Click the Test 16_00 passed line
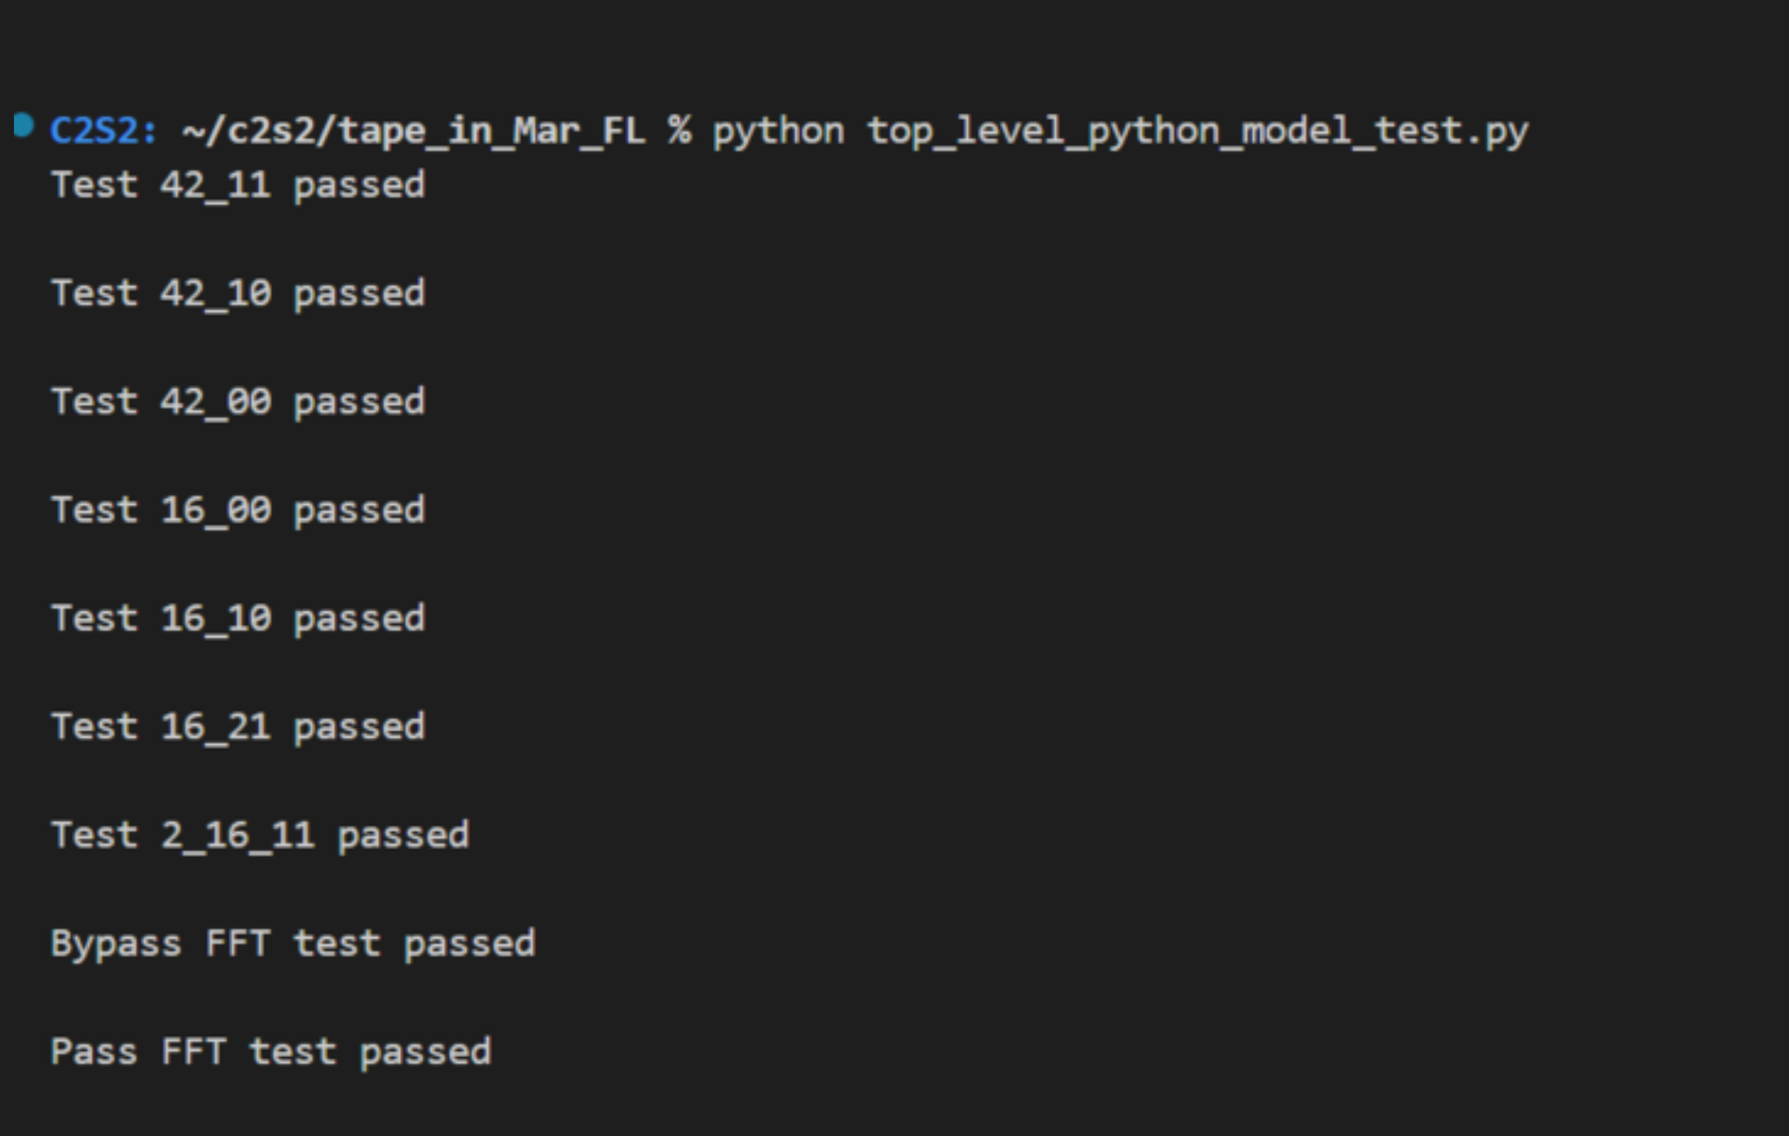 coord(238,511)
